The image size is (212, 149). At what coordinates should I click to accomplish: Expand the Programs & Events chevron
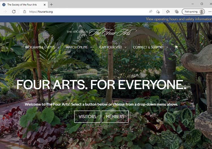[59, 47]
